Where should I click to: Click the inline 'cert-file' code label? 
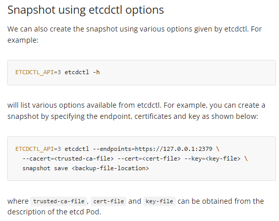(x=109, y=201)
